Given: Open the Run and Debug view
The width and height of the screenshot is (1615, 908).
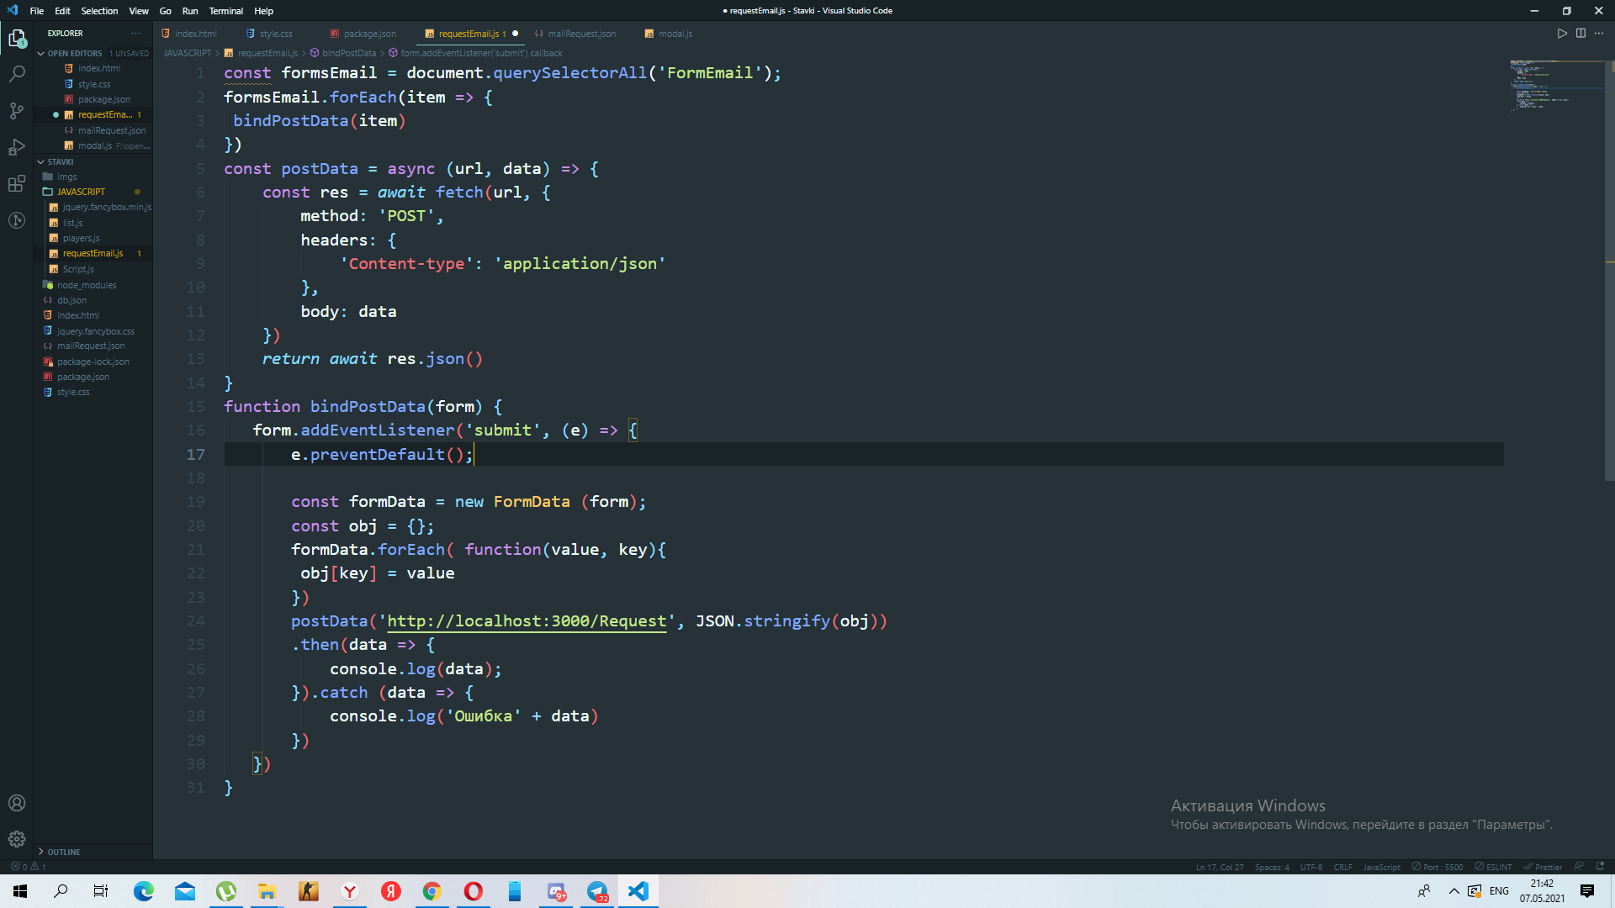Looking at the screenshot, I should tap(17, 147).
